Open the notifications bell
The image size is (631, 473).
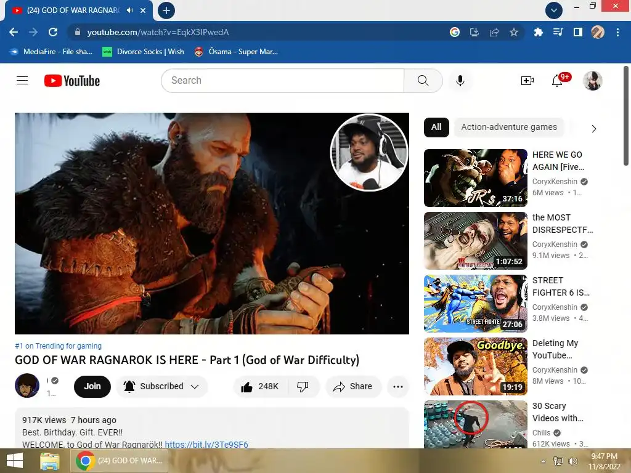[557, 81]
